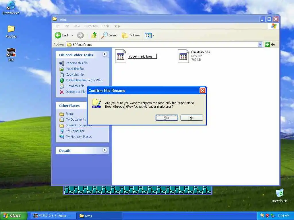Open My Computer in Other Places

[x=75, y=131]
